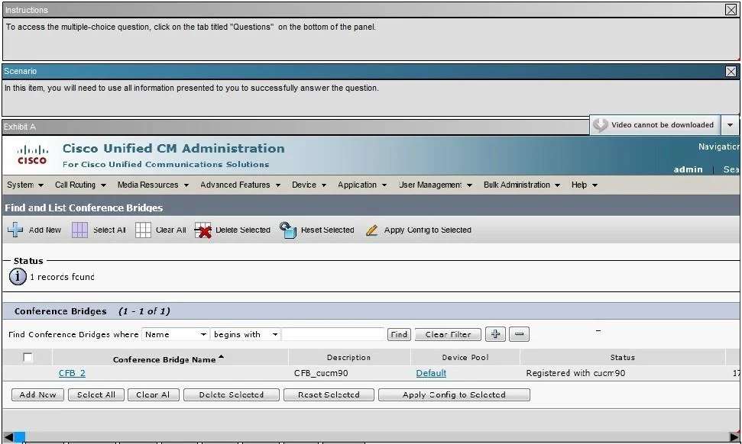
Task: Open the System menu
Action: pos(25,185)
